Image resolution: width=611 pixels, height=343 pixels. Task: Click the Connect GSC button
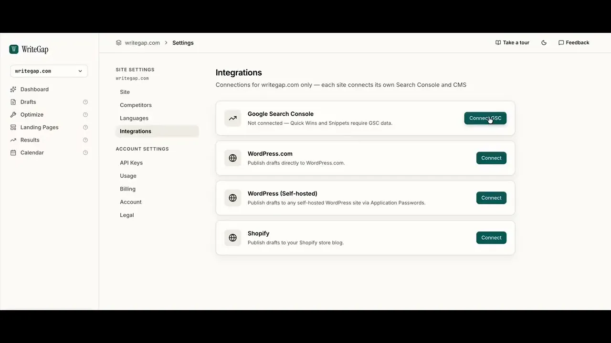pos(485,118)
